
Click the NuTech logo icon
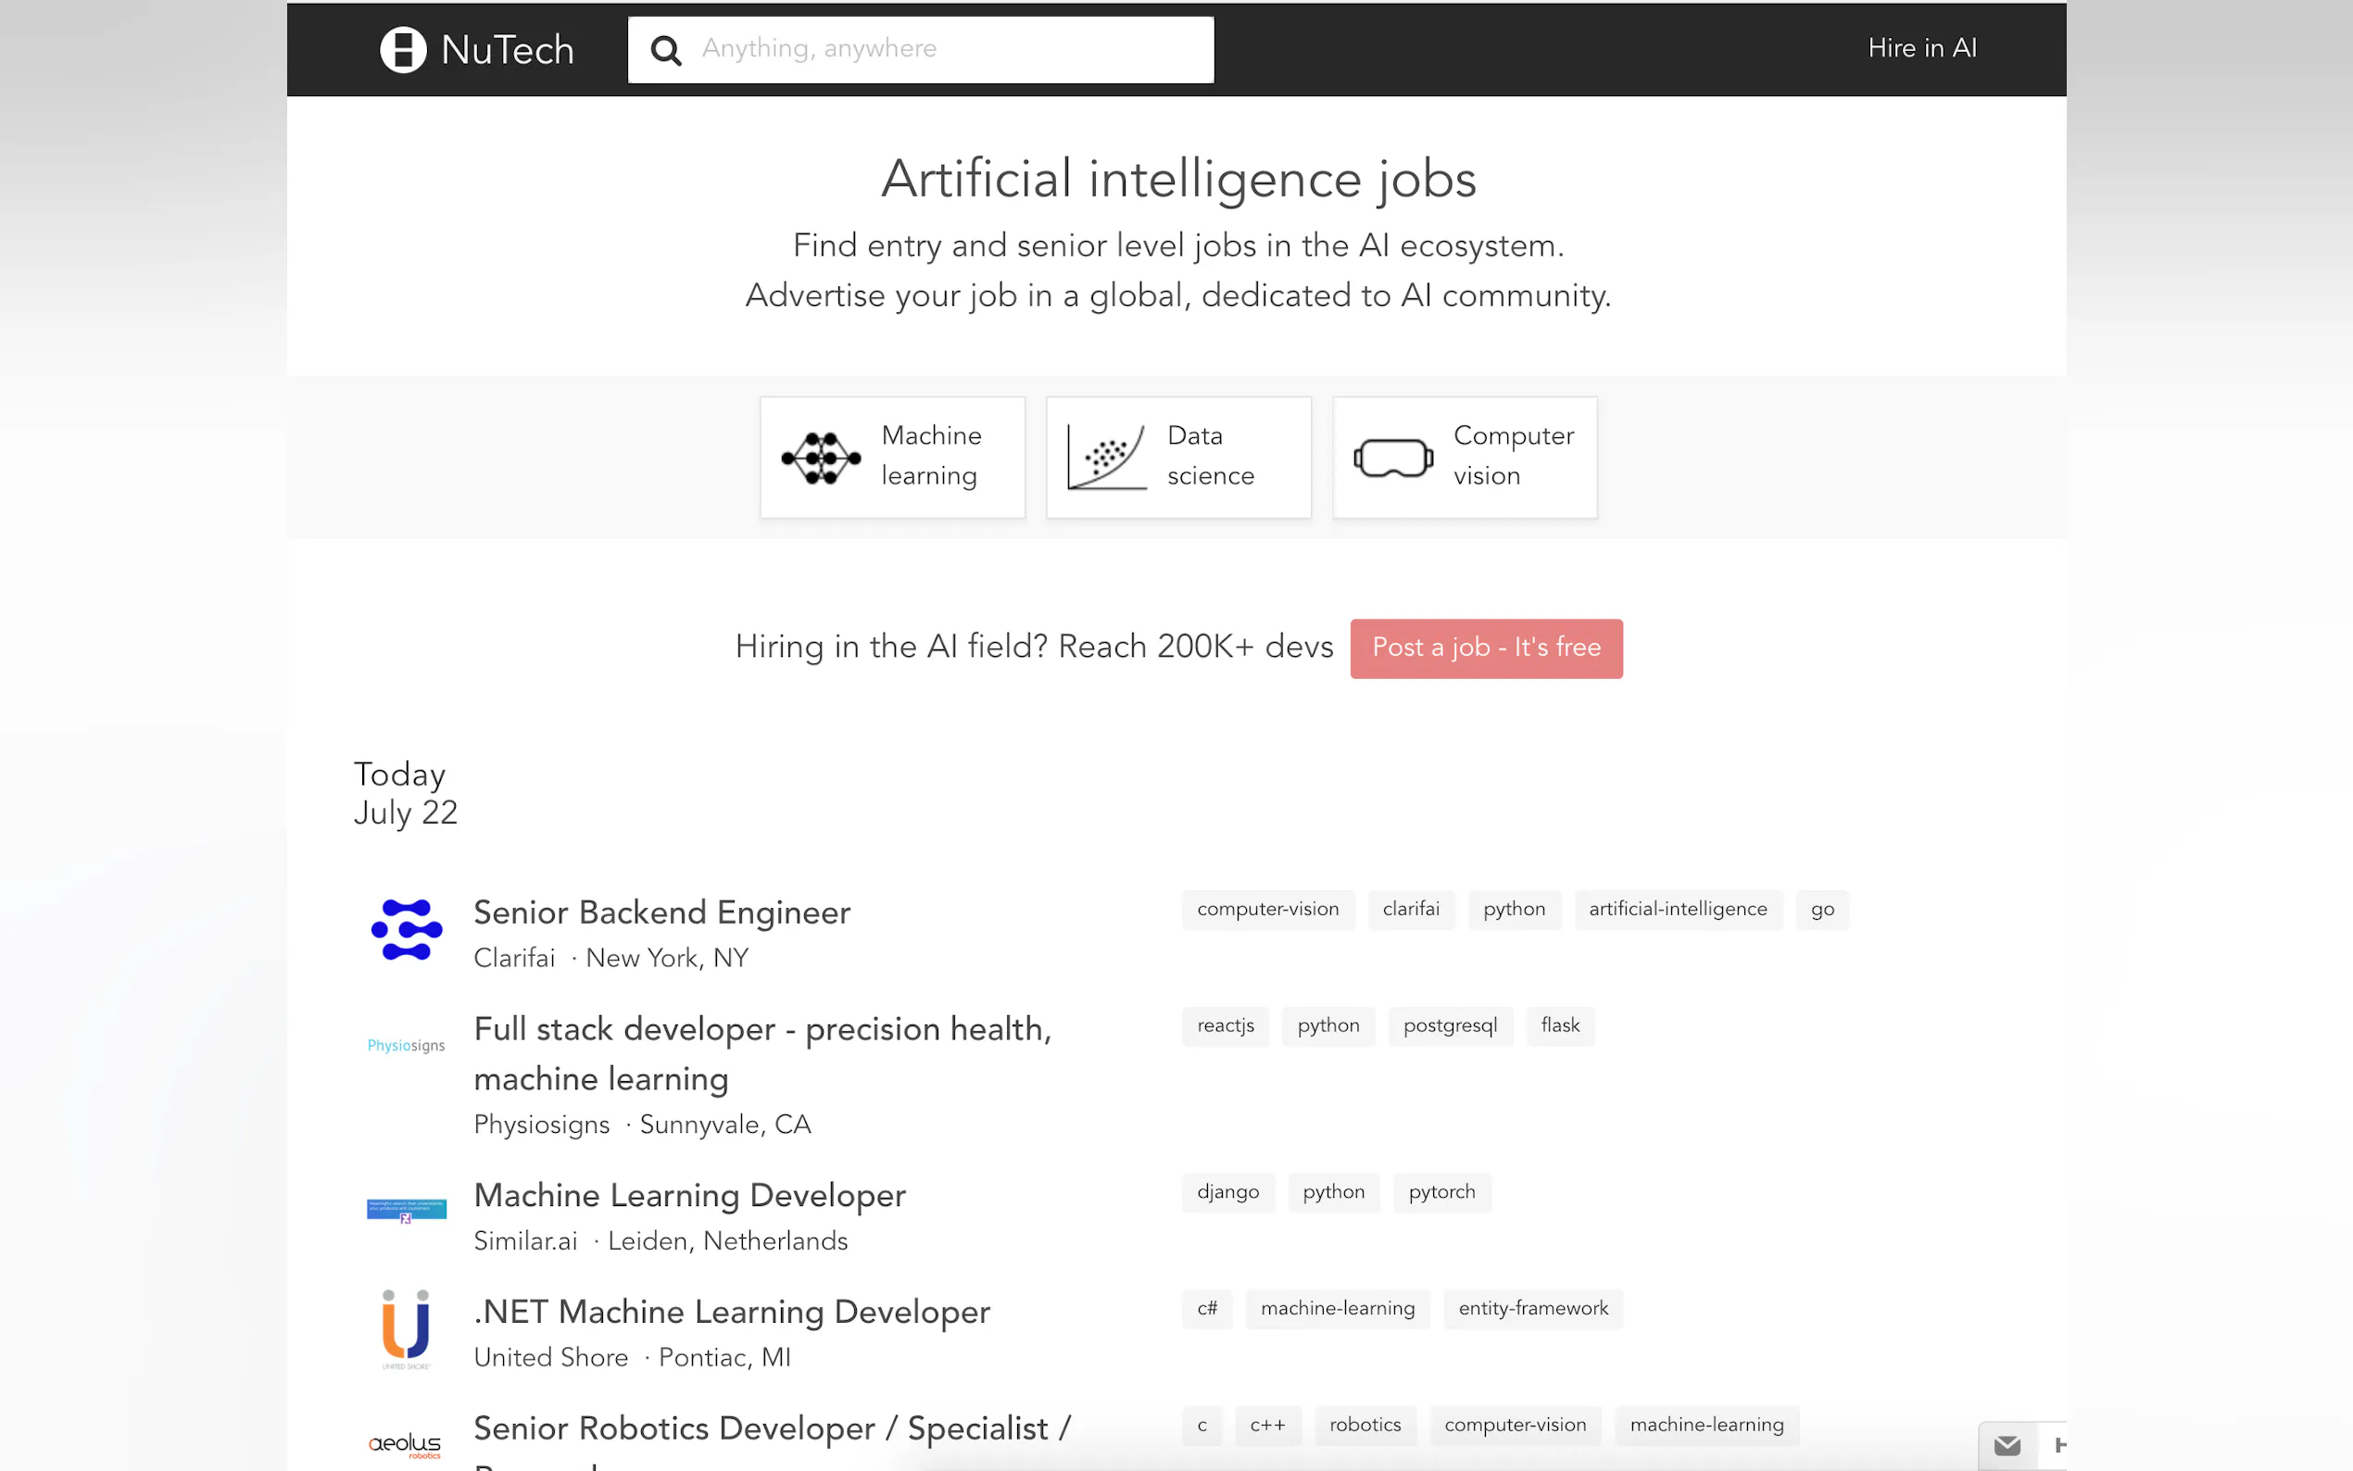pos(403,50)
